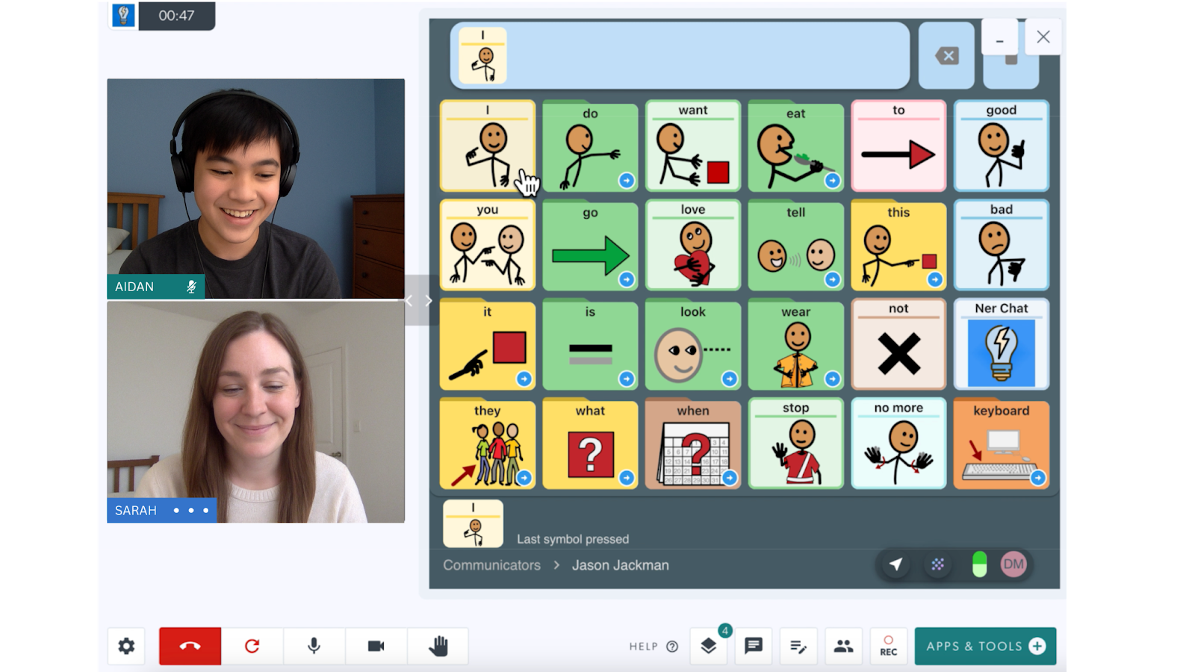Open the 'what' question folder tile
This screenshot has width=1195, height=672.
(590, 444)
